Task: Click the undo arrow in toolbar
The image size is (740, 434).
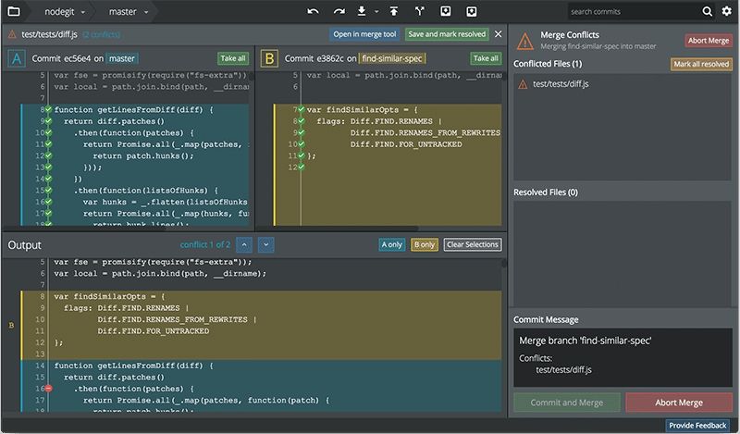Action: (x=313, y=11)
